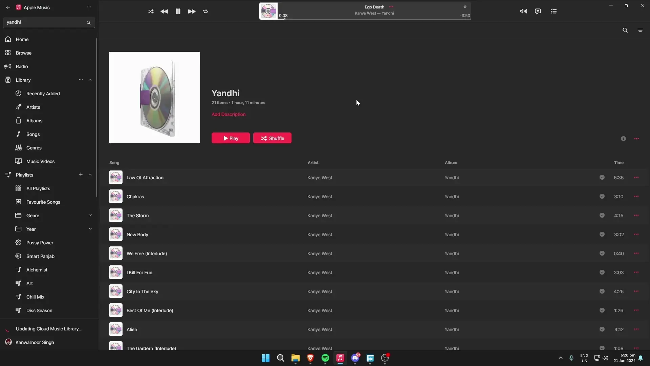Skip back to the previous track
Viewport: 650px width, 366px height.
coord(164,11)
